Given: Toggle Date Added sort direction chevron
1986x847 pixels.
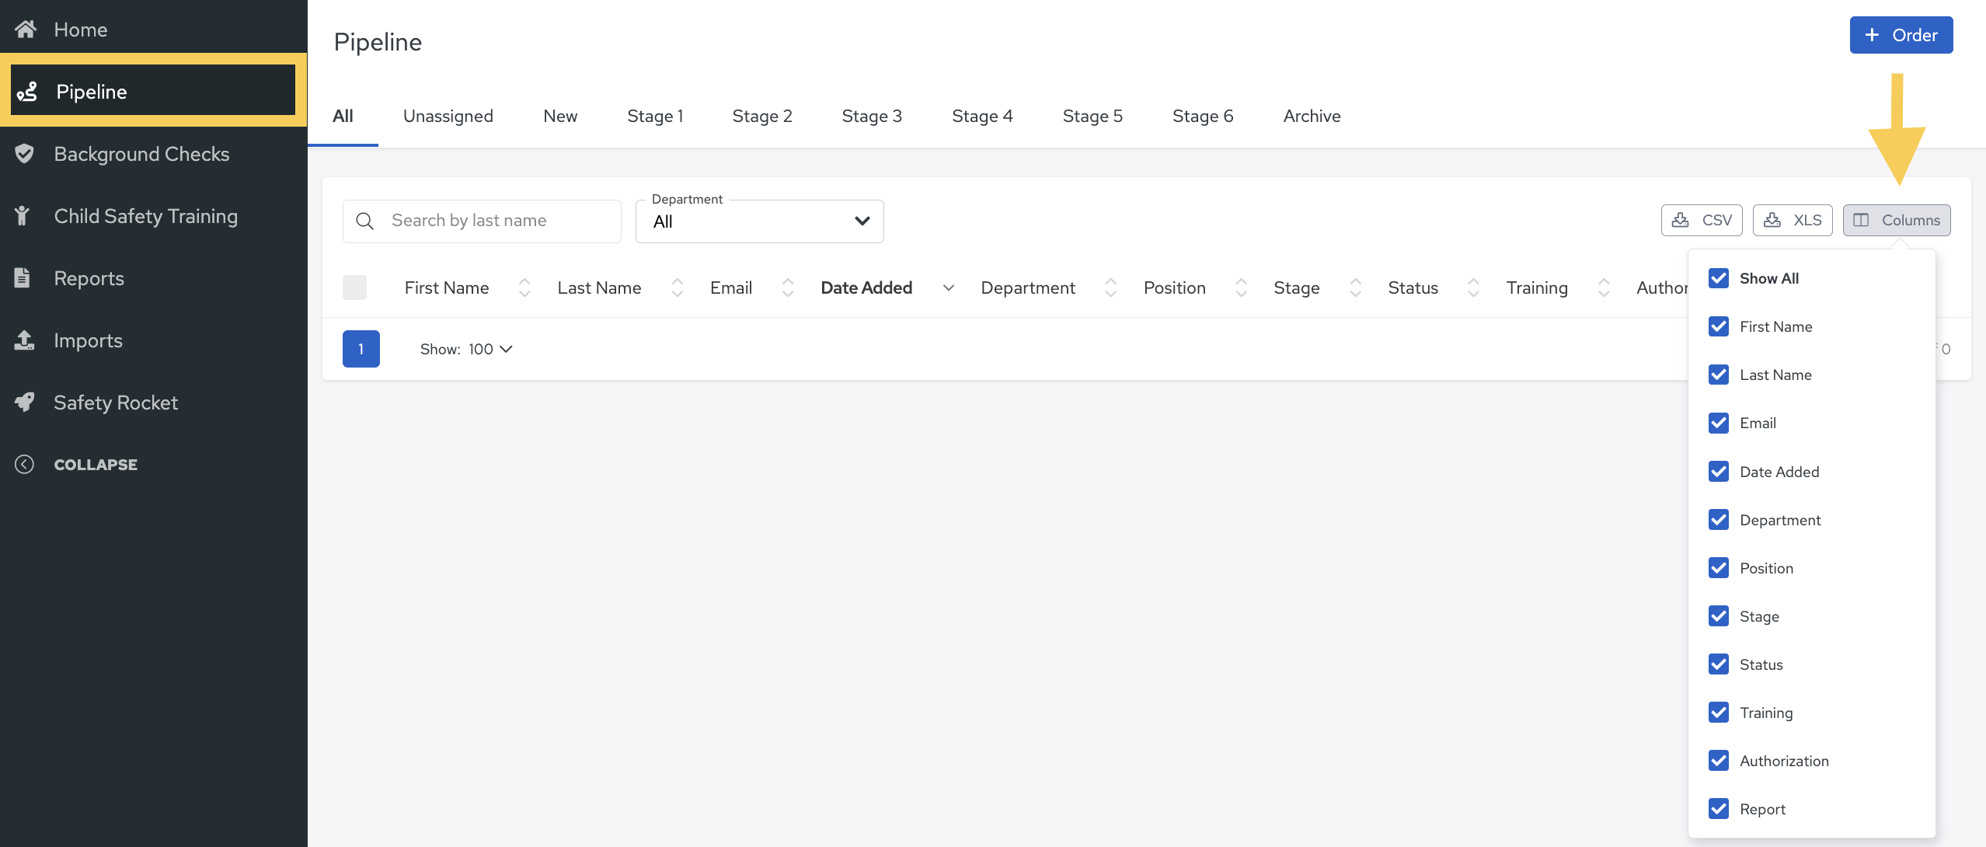Looking at the screenshot, I should click(x=949, y=288).
